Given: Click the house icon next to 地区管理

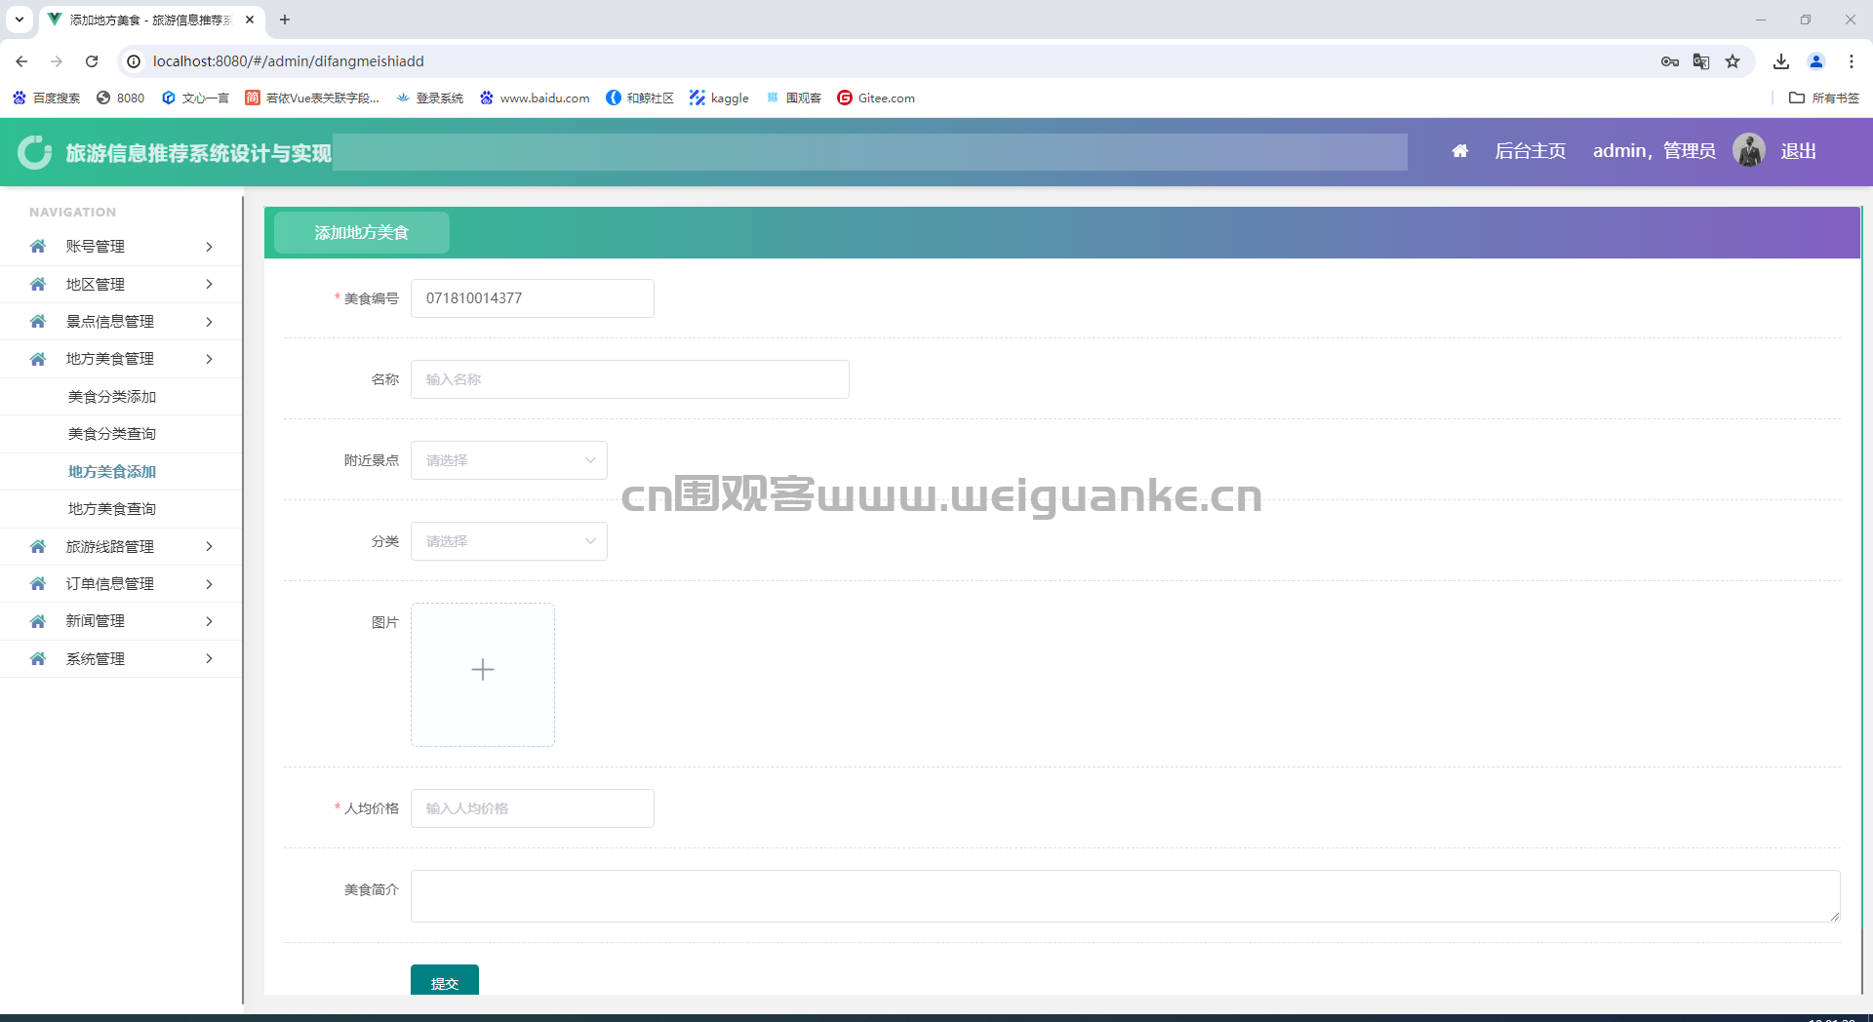Looking at the screenshot, I should point(38,284).
